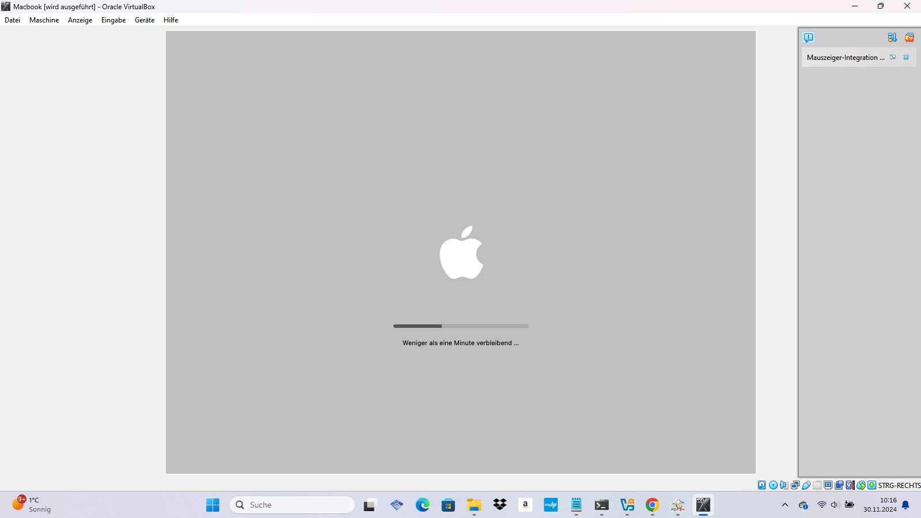Open the Maschine menu
Viewport: 921px width, 518px height.
point(44,20)
